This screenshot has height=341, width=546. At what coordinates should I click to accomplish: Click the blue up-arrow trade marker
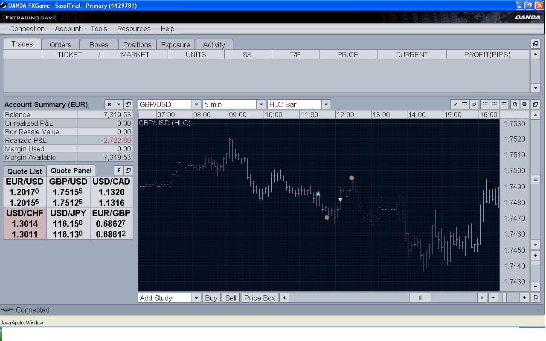[318, 194]
